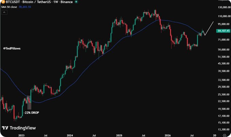The width and height of the screenshot is (231, 137).
Task: Click the 95,000.00 price axis label
Action: pyautogui.click(x=224, y=24)
